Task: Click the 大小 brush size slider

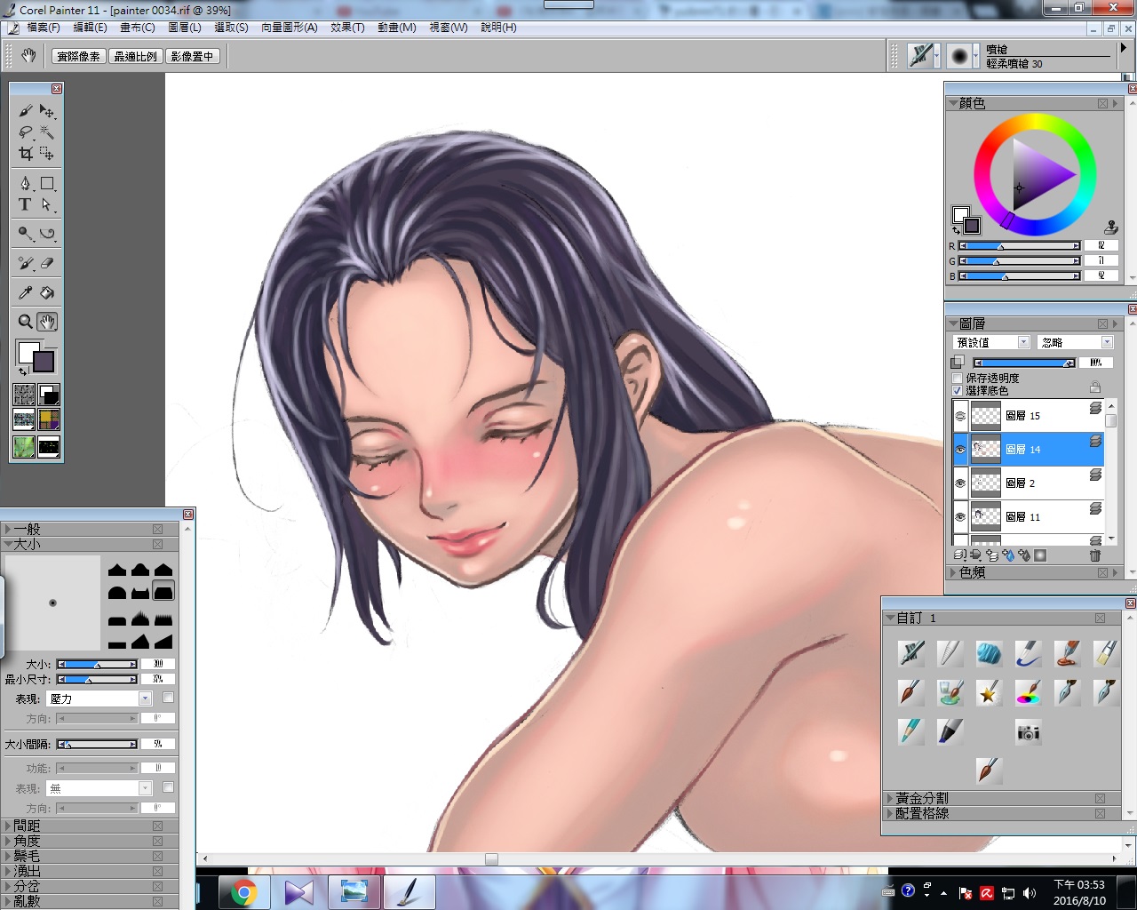Action: [97, 664]
